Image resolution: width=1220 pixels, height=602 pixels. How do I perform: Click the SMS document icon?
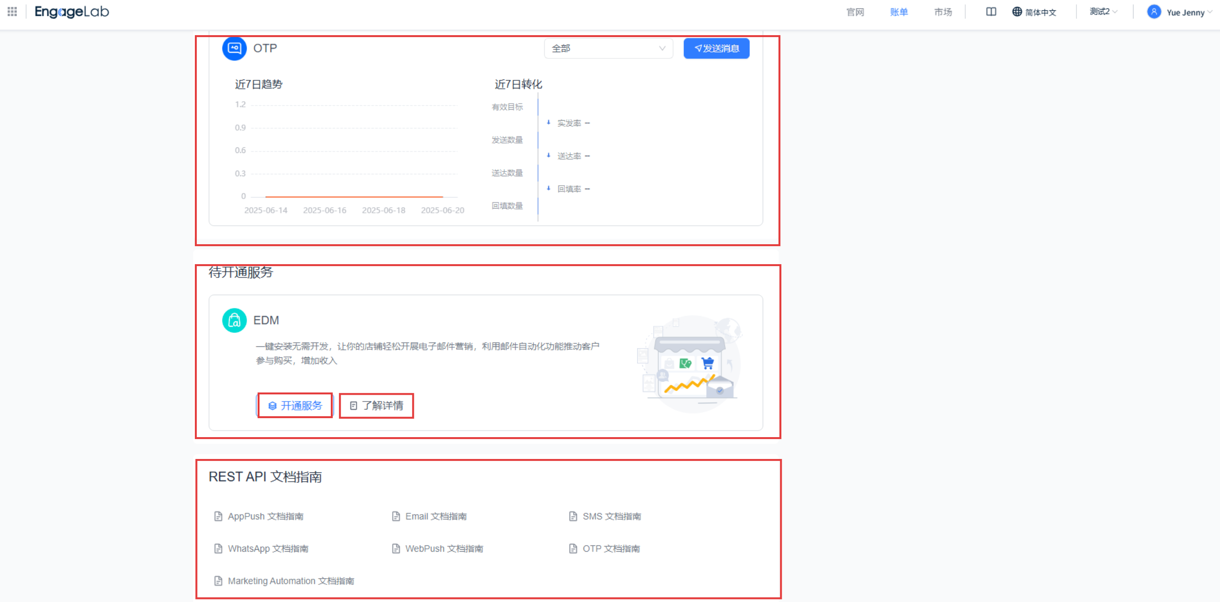tap(573, 516)
